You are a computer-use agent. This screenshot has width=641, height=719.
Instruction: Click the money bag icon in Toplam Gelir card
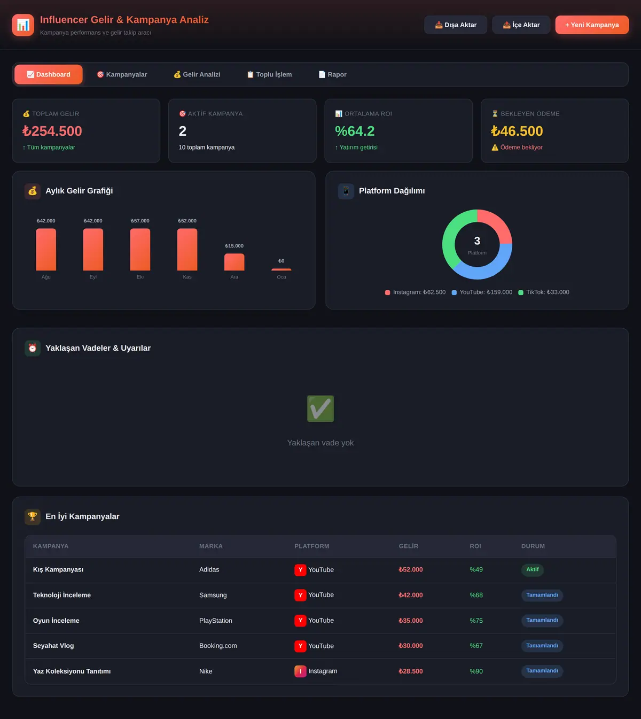click(x=26, y=114)
